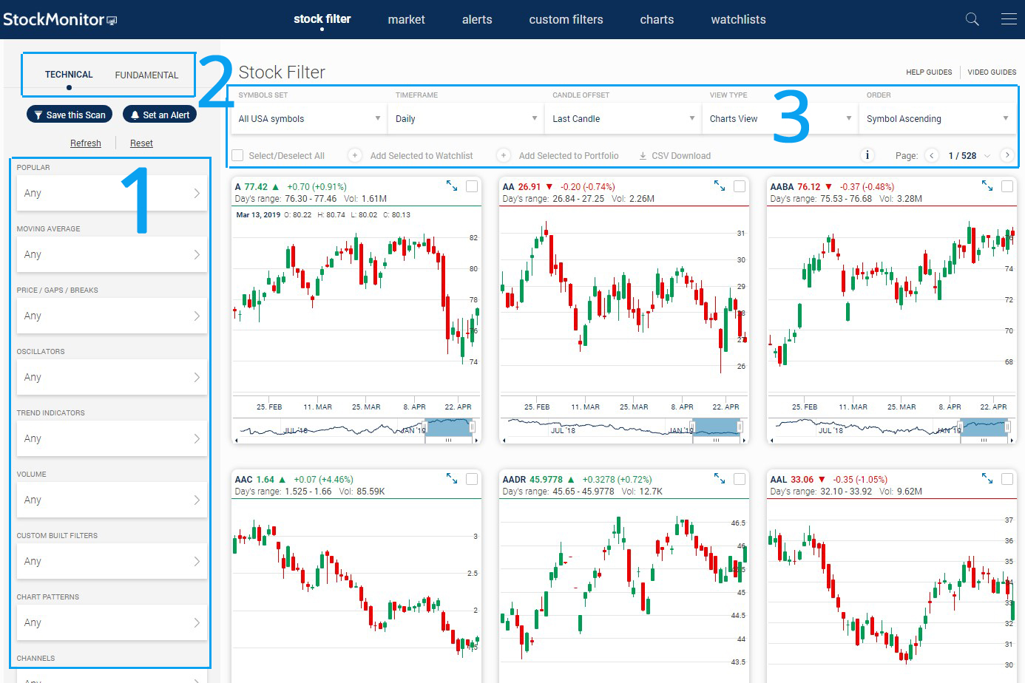Image resolution: width=1025 pixels, height=683 pixels.
Task: Click the info icon near Page
Action: (x=867, y=155)
